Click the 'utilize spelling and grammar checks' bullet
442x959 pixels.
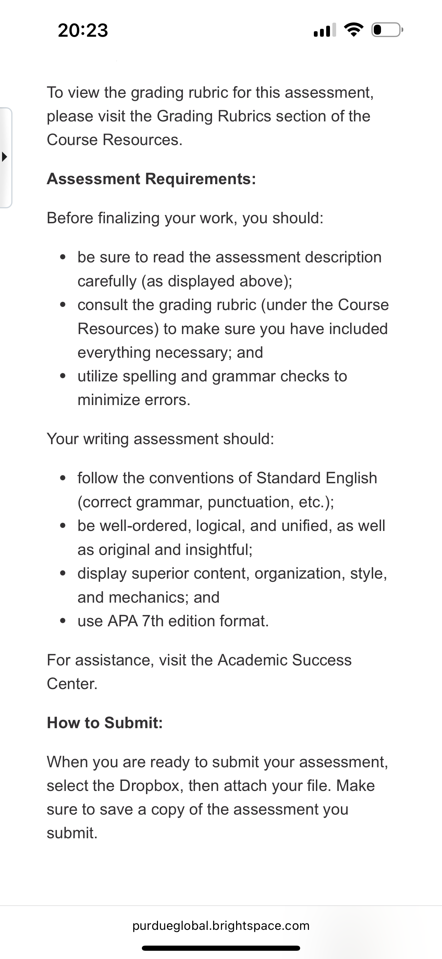pyautogui.click(x=212, y=388)
